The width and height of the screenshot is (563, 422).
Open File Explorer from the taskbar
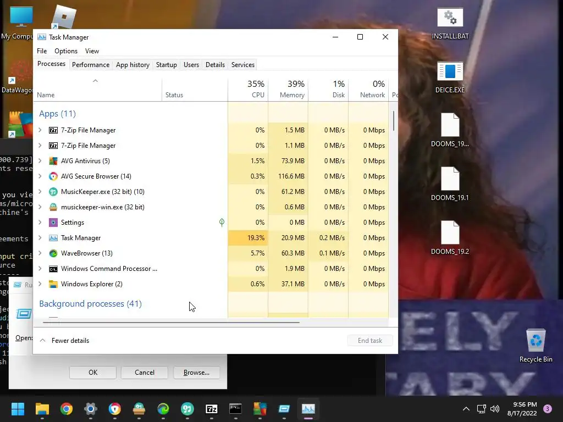point(42,409)
